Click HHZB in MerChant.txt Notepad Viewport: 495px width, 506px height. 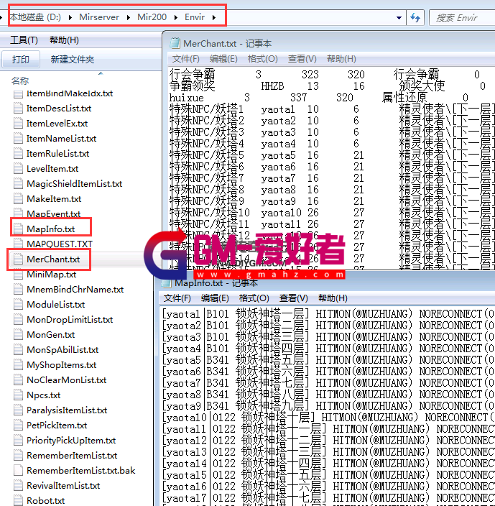[272, 86]
